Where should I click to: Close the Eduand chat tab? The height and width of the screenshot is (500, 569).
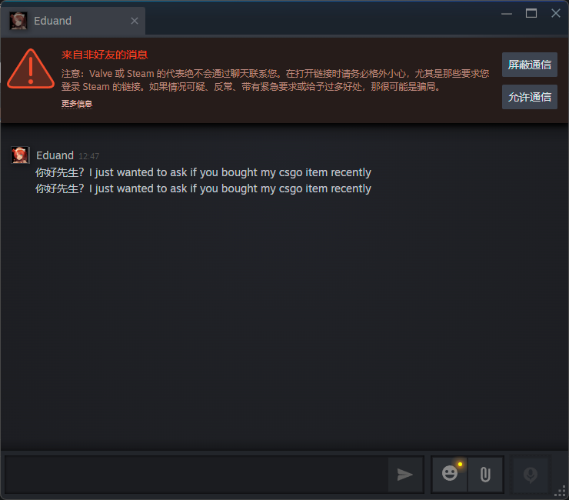coord(135,21)
